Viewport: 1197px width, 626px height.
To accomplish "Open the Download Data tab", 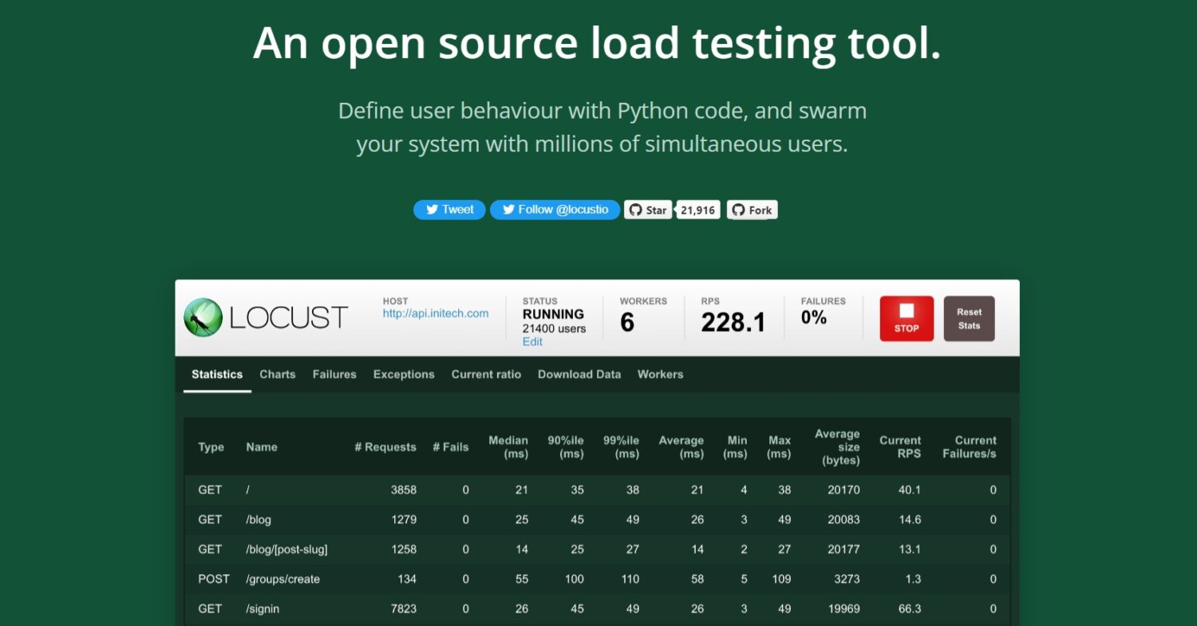I will pos(579,374).
